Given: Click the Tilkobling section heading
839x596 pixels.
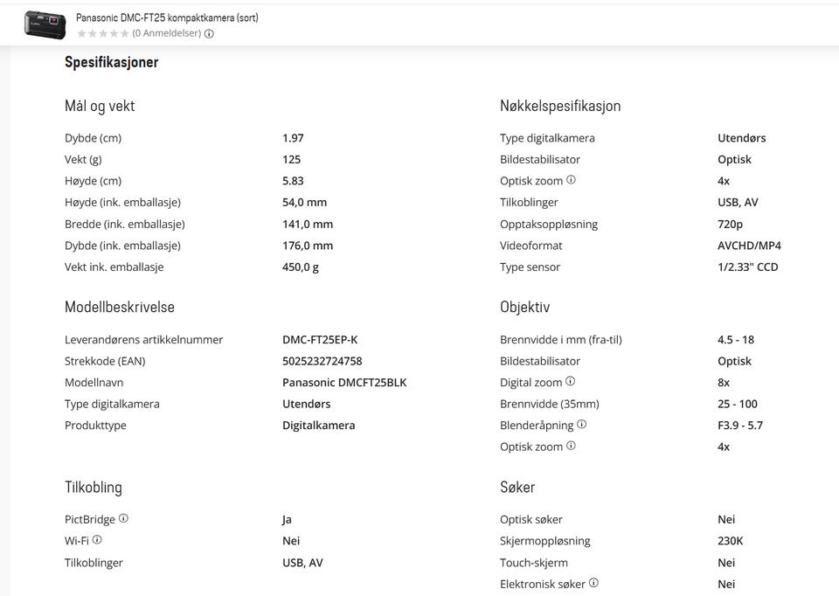Looking at the screenshot, I should [x=94, y=488].
